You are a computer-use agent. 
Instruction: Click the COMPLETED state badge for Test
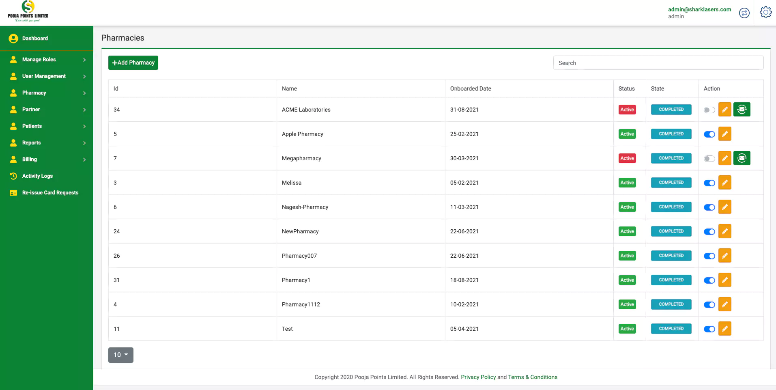pos(671,329)
